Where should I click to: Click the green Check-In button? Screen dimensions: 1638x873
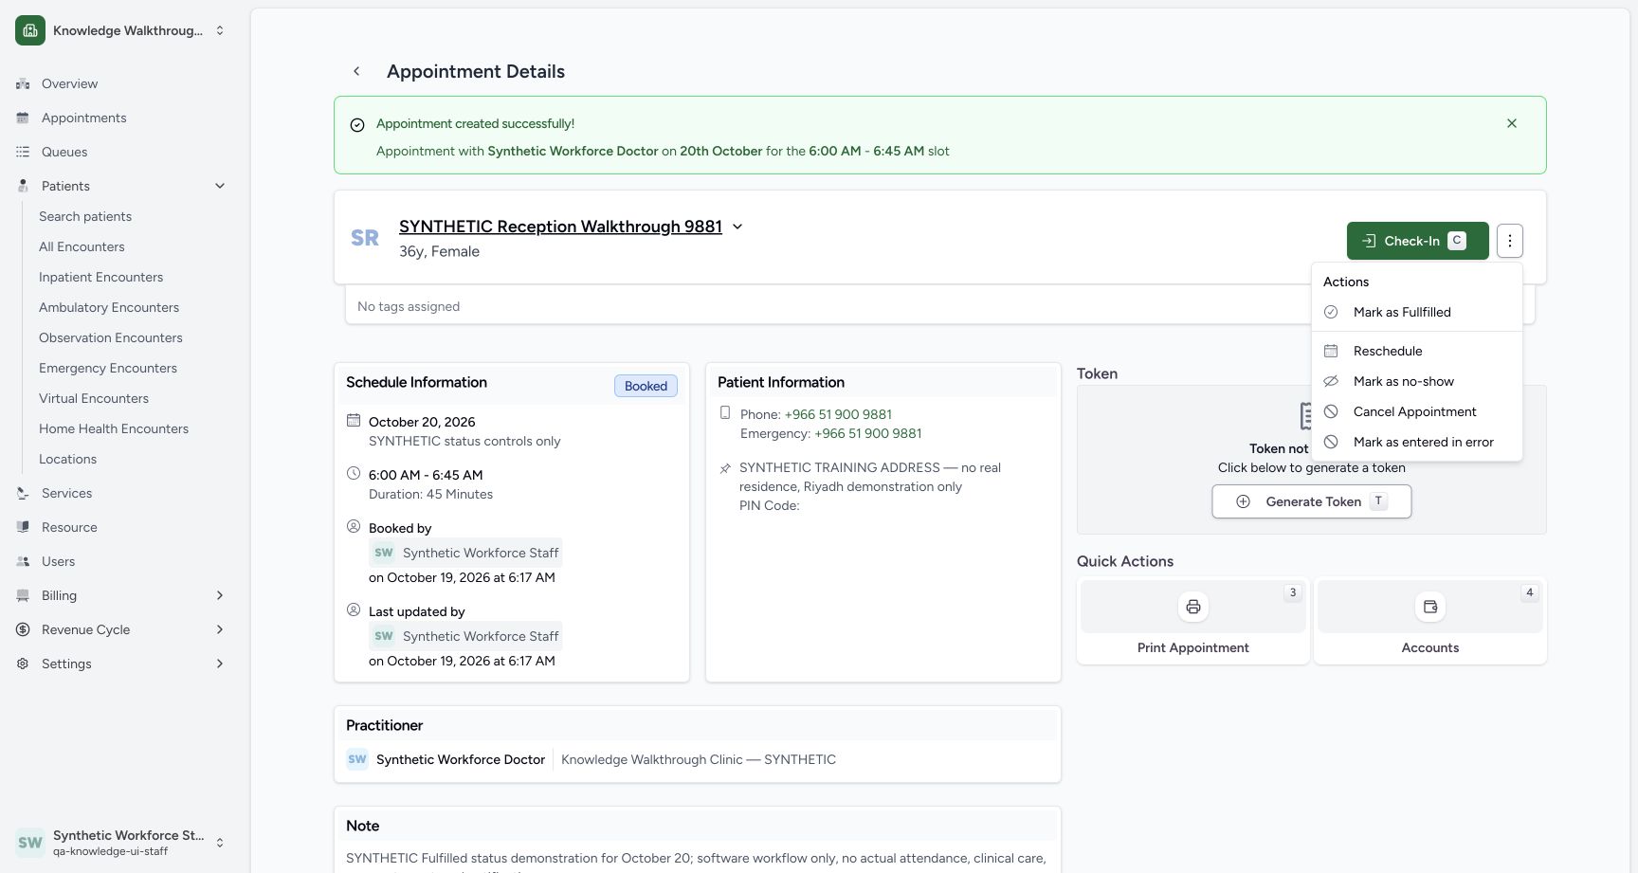coord(1418,241)
